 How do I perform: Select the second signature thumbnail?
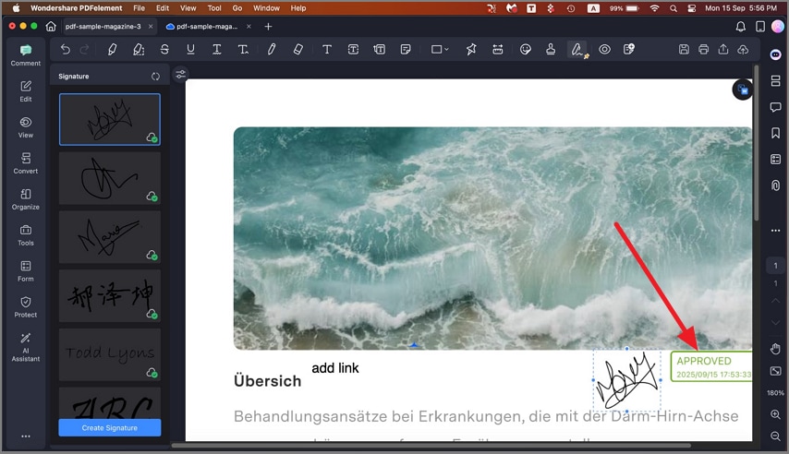110,178
